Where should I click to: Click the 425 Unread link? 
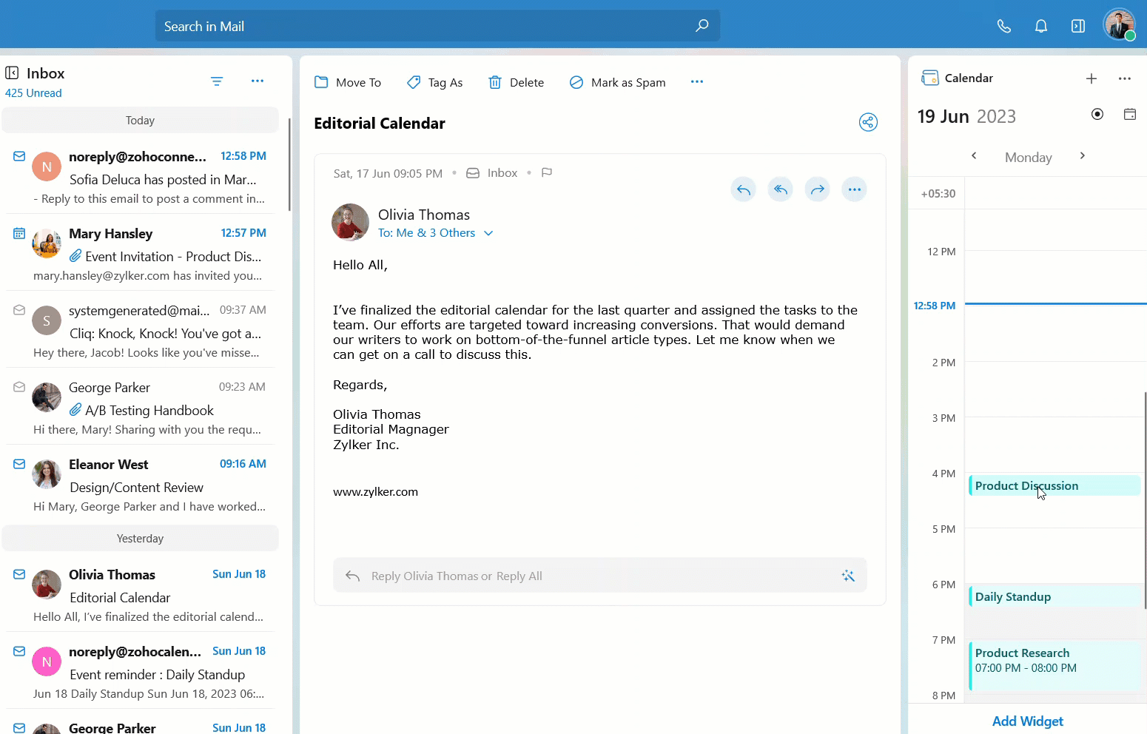[x=33, y=92]
